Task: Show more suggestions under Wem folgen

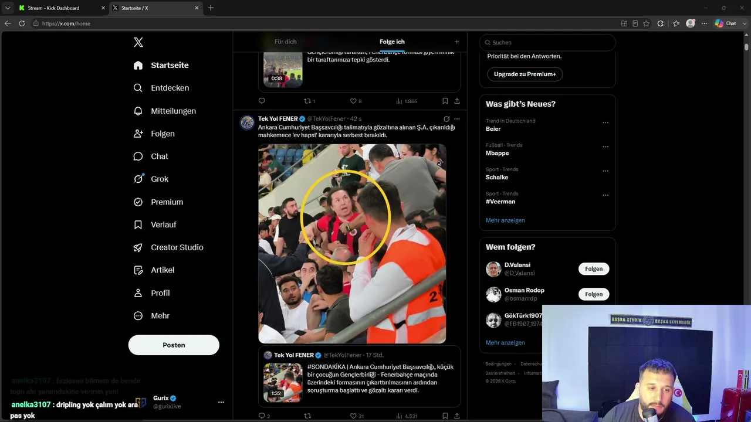Action: pos(505,342)
